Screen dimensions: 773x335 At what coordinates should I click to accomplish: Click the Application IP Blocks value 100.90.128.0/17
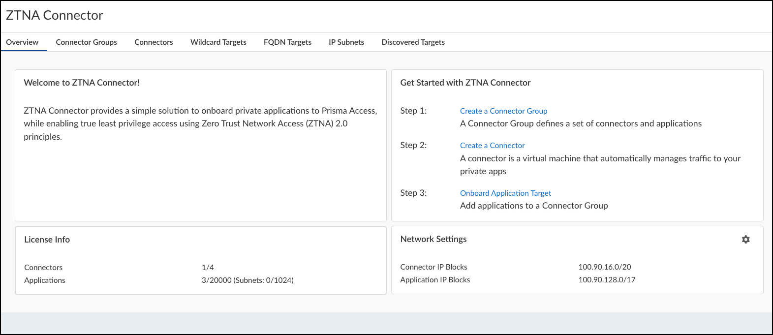point(607,280)
